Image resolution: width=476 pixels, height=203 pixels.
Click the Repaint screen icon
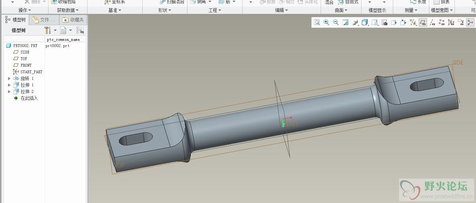click(x=345, y=23)
